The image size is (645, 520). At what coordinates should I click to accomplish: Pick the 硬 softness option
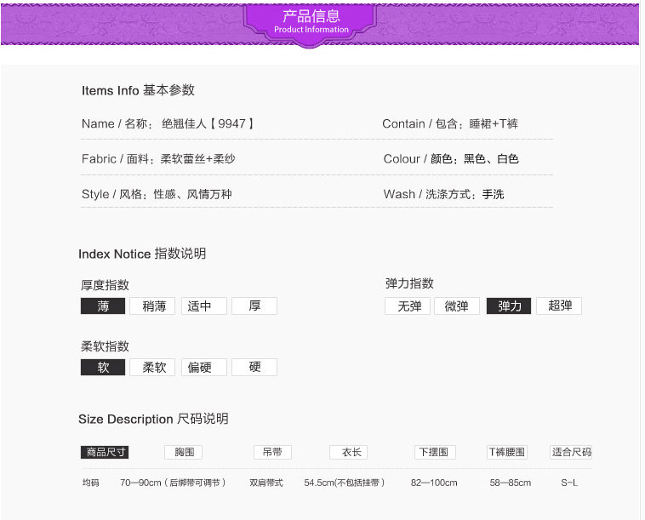point(254,368)
